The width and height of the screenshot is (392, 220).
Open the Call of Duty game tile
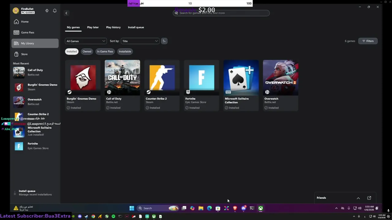click(x=122, y=85)
